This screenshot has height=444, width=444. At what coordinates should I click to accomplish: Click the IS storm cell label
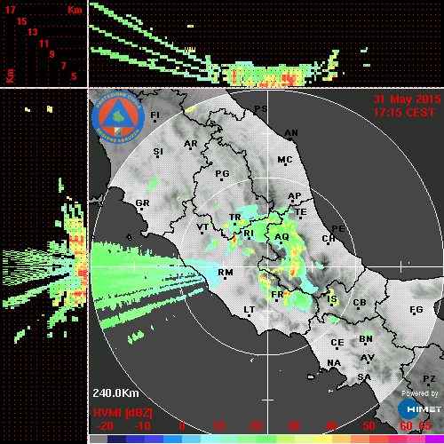click(332, 299)
